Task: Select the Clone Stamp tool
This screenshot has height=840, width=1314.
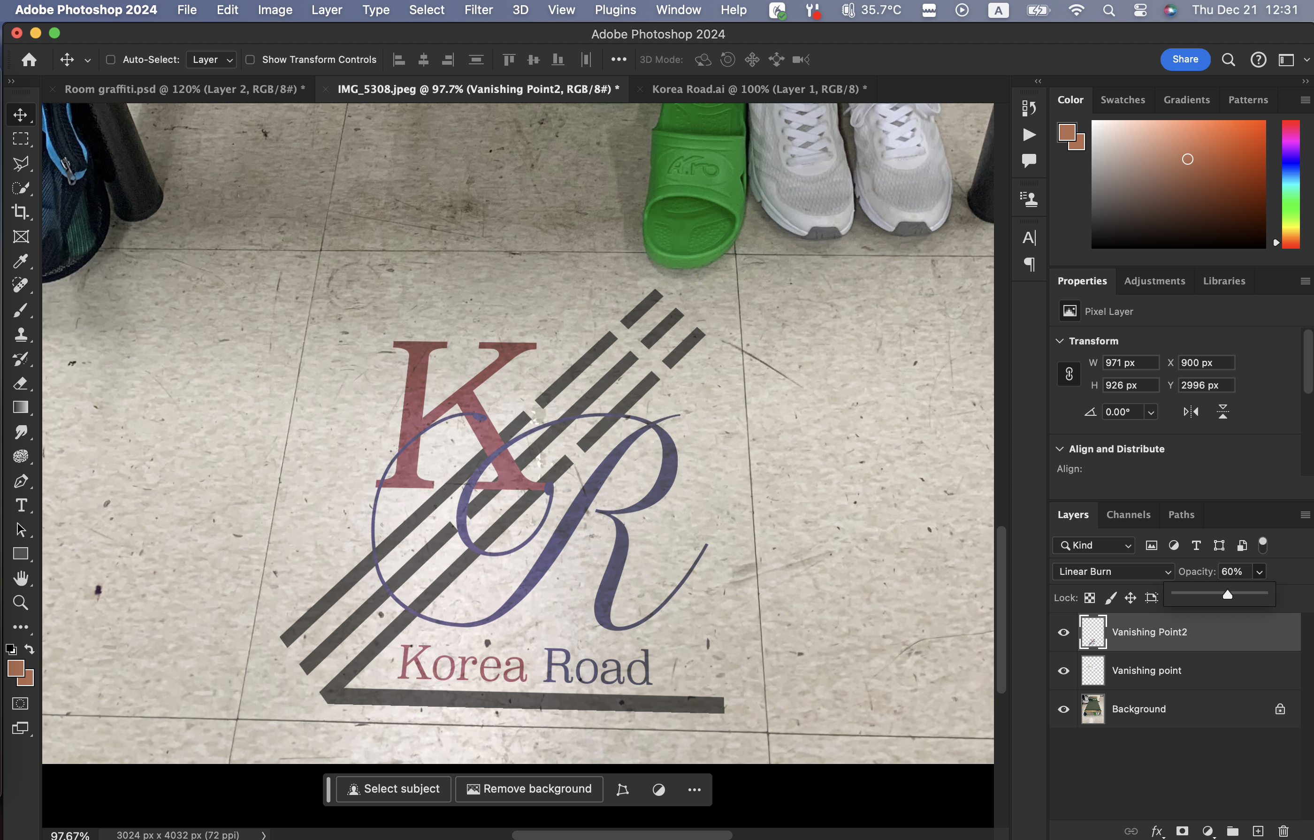Action: click(21, 335)
